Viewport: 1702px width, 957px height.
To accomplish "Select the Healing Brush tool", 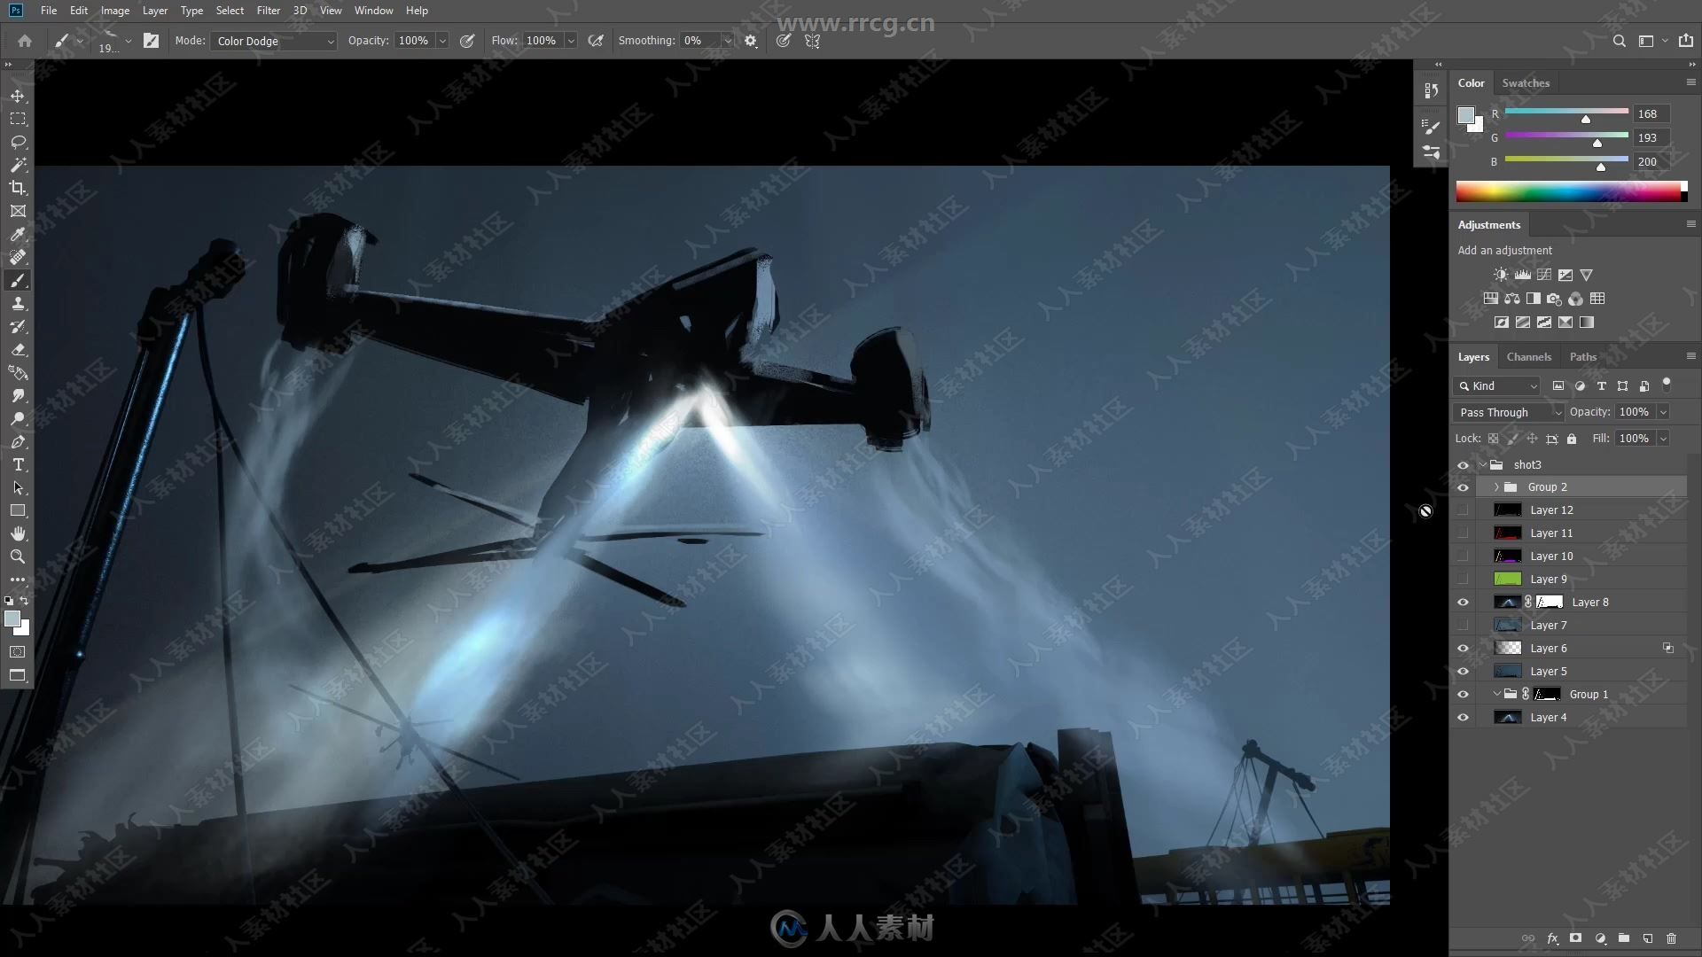I will click(x=18, y=257).
